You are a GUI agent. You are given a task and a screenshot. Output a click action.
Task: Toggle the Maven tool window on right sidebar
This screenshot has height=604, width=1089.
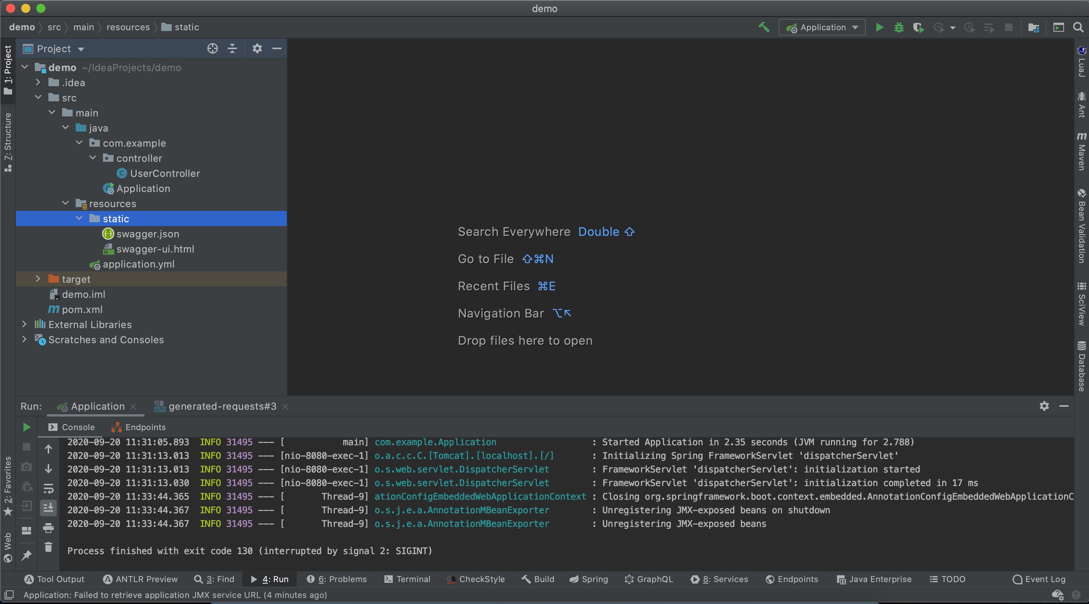[x=1081, y=151]
